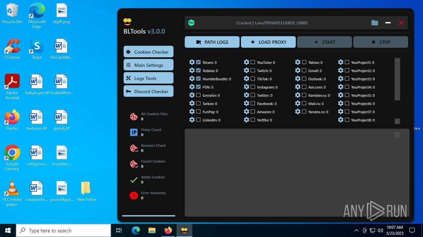Enable the Genshin checkbox

(198, 95)
